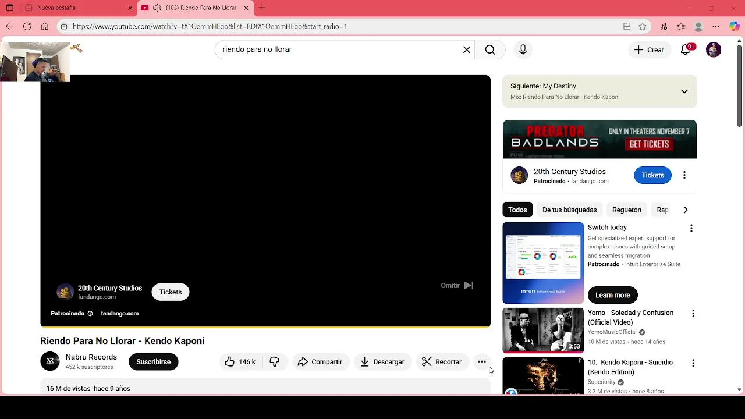Share video with Compartir

(320, 362)
